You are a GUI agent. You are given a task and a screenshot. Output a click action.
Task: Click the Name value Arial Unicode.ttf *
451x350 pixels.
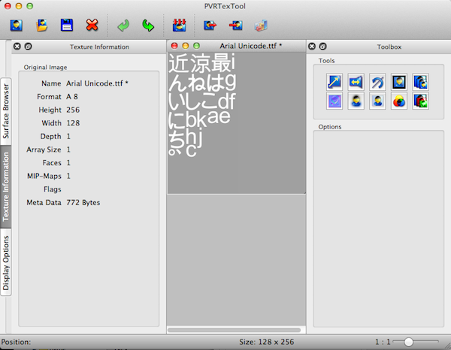coord(97,83)
